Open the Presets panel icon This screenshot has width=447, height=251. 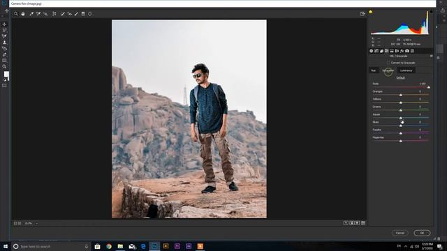(412, 51)
